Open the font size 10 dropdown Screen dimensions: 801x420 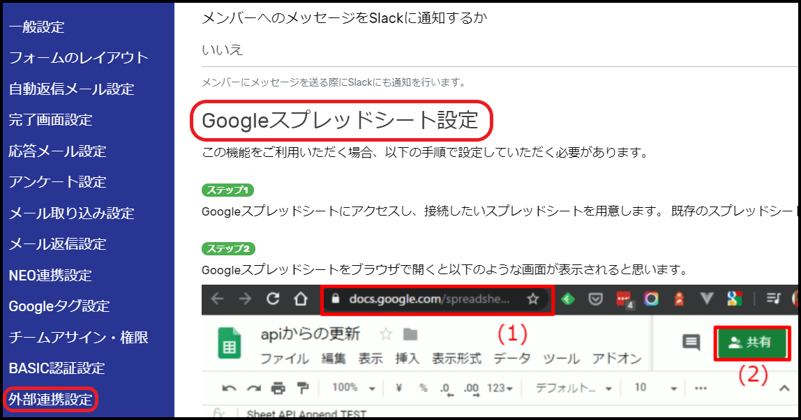pos(655,388)
